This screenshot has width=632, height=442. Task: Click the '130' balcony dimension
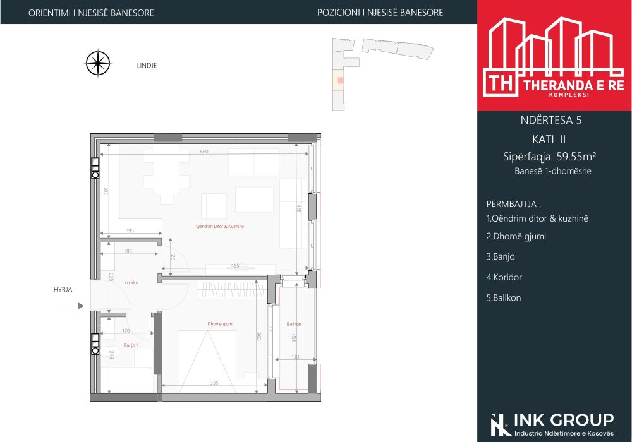tap(295, 357)
